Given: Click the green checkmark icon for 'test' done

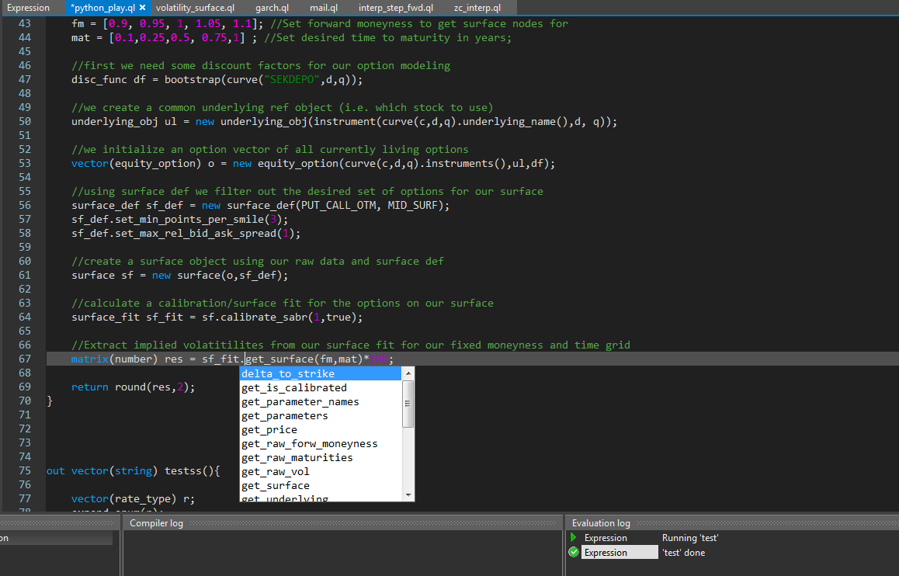Looking at the screenshot, I should [574, 552].
